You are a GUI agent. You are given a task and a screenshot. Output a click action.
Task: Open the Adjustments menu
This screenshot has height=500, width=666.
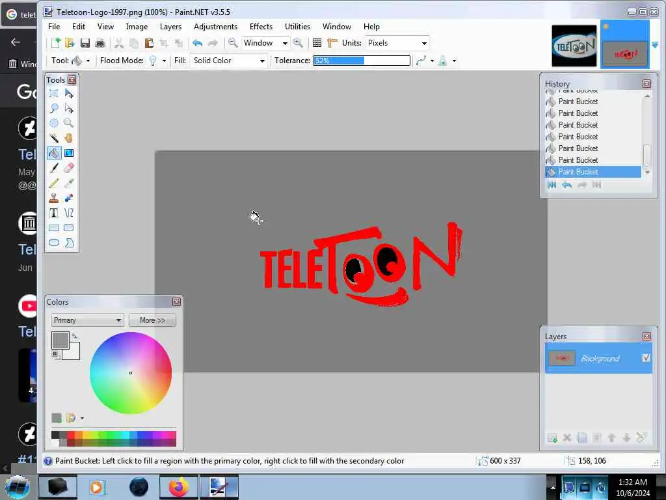[x=215, y=26]
